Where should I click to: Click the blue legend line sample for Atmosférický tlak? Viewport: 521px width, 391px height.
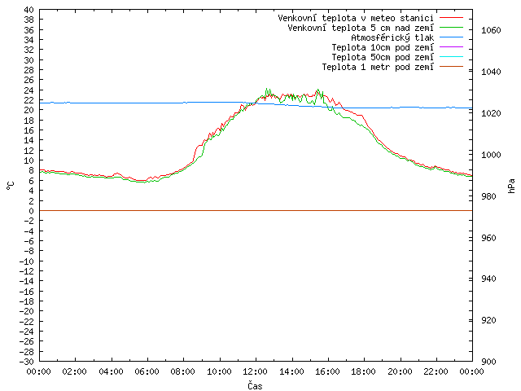click(x=451, y=37)
